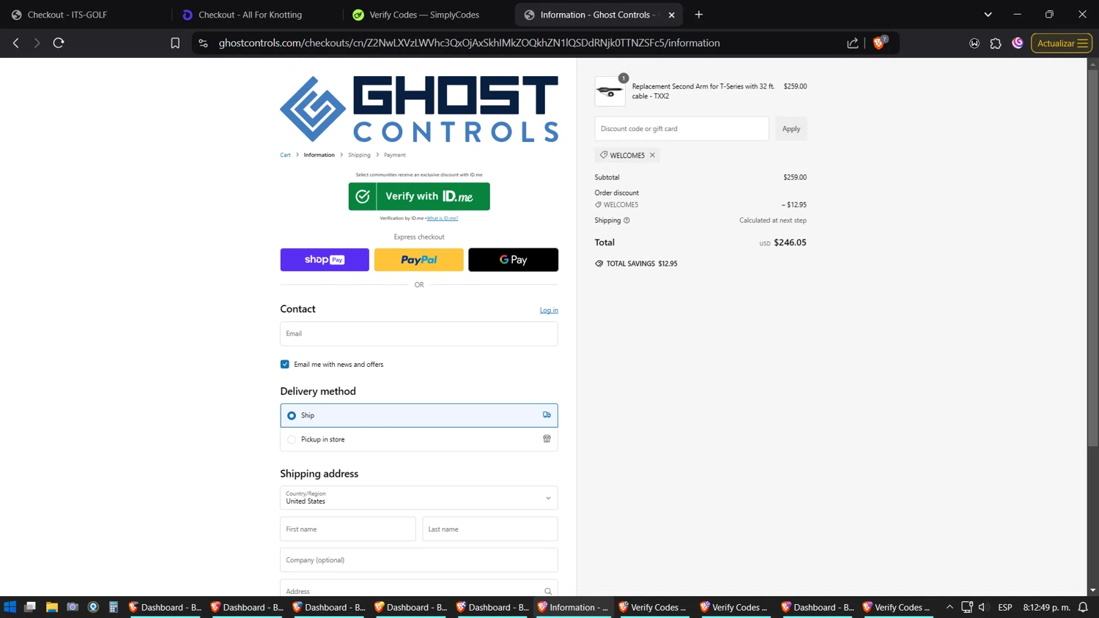Click the TOTAL SAVINGS tag icon
The image size is (1099, 618).
599,264
